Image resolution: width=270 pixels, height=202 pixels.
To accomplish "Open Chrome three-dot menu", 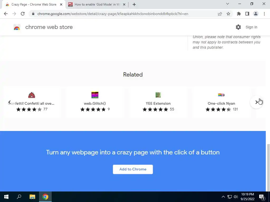I will [x=264, y=14].
